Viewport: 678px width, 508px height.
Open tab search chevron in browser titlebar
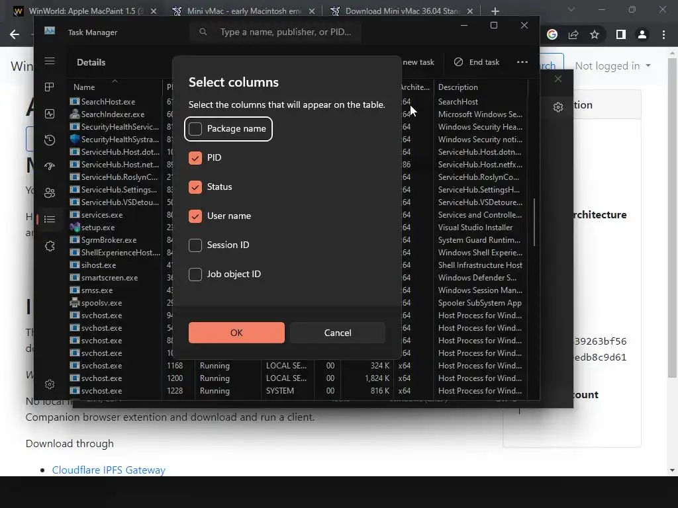[571, 9]
